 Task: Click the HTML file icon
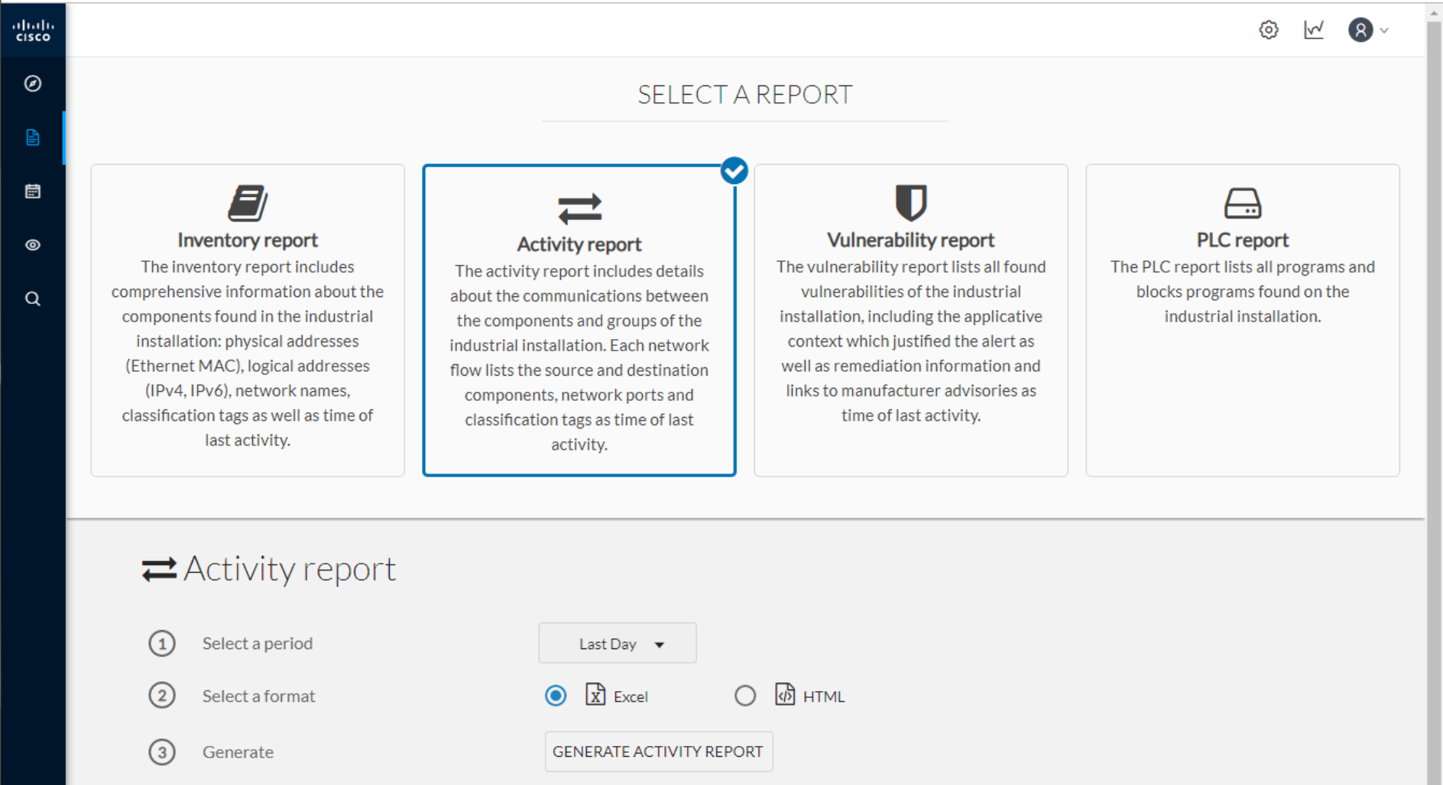tap(785, 694)
